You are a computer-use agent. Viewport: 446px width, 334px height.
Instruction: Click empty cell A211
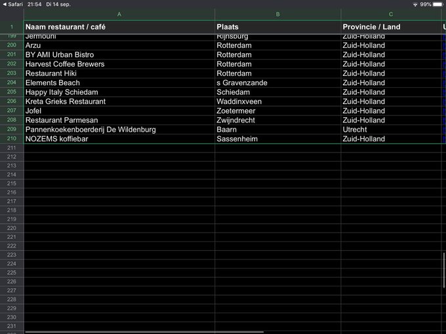(x=119, y=148)
